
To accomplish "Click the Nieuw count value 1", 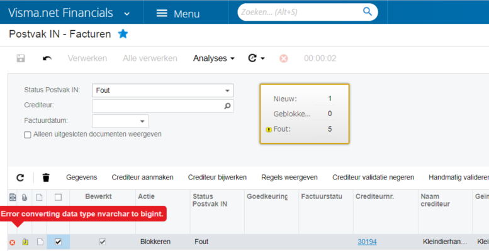I will pyautogui.click(x=330, y=99).
